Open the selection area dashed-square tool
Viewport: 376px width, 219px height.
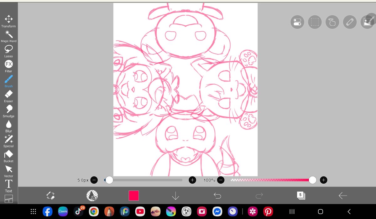(x=315, y=22)
